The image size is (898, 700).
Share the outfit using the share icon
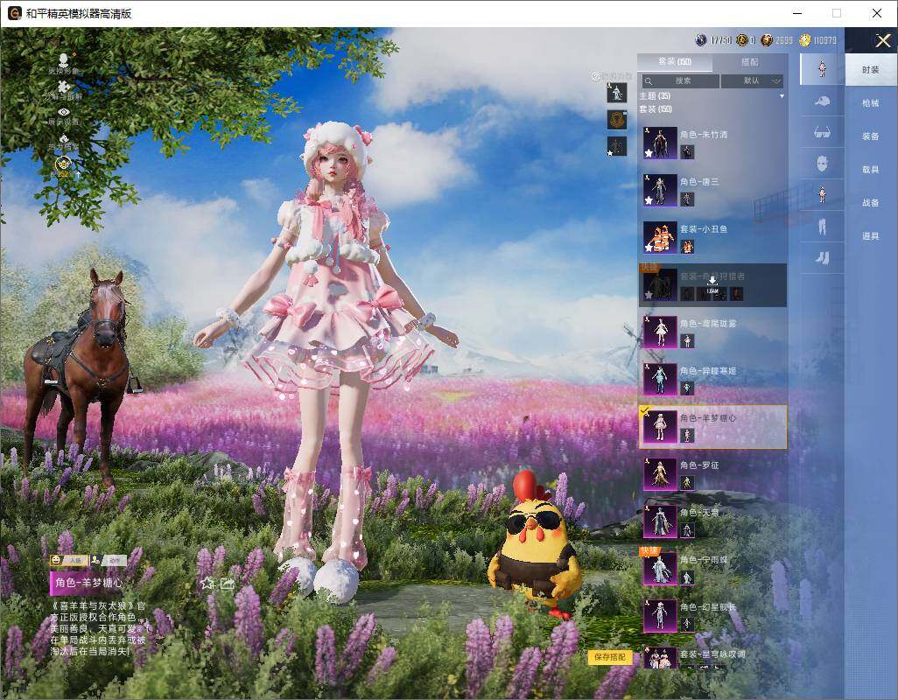click(x=228, y=584)
